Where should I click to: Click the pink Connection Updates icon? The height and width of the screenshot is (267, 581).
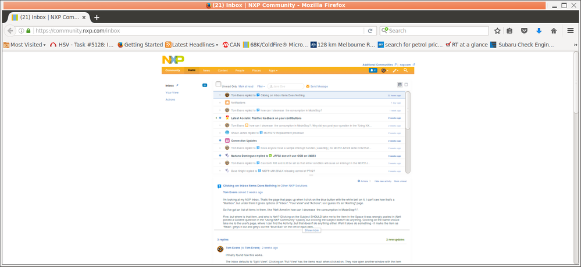click(x=227, y=140)
